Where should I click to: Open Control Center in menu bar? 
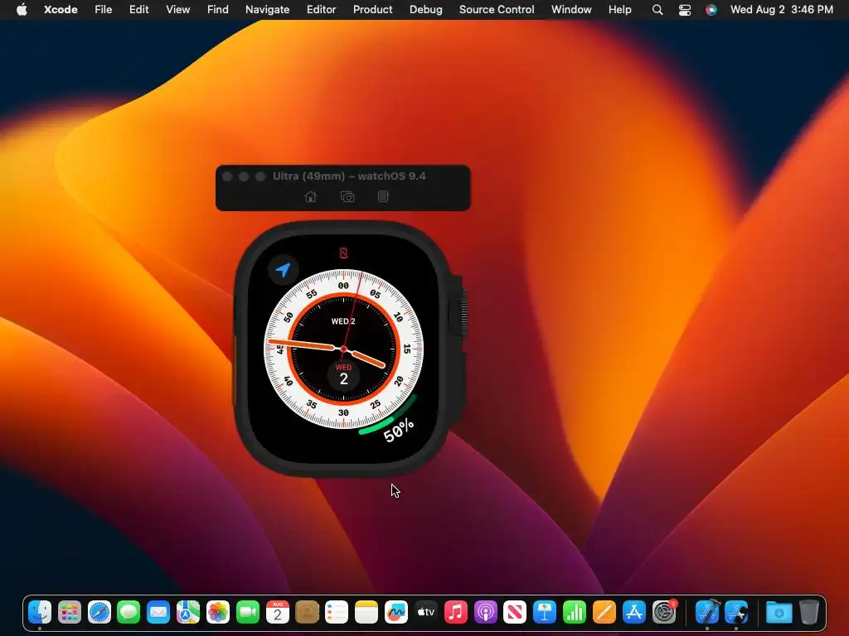click(x=684, y=10)
